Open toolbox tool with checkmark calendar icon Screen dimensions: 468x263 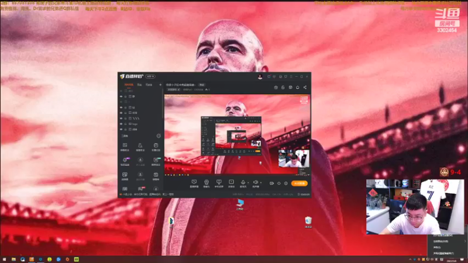[156, 147]
